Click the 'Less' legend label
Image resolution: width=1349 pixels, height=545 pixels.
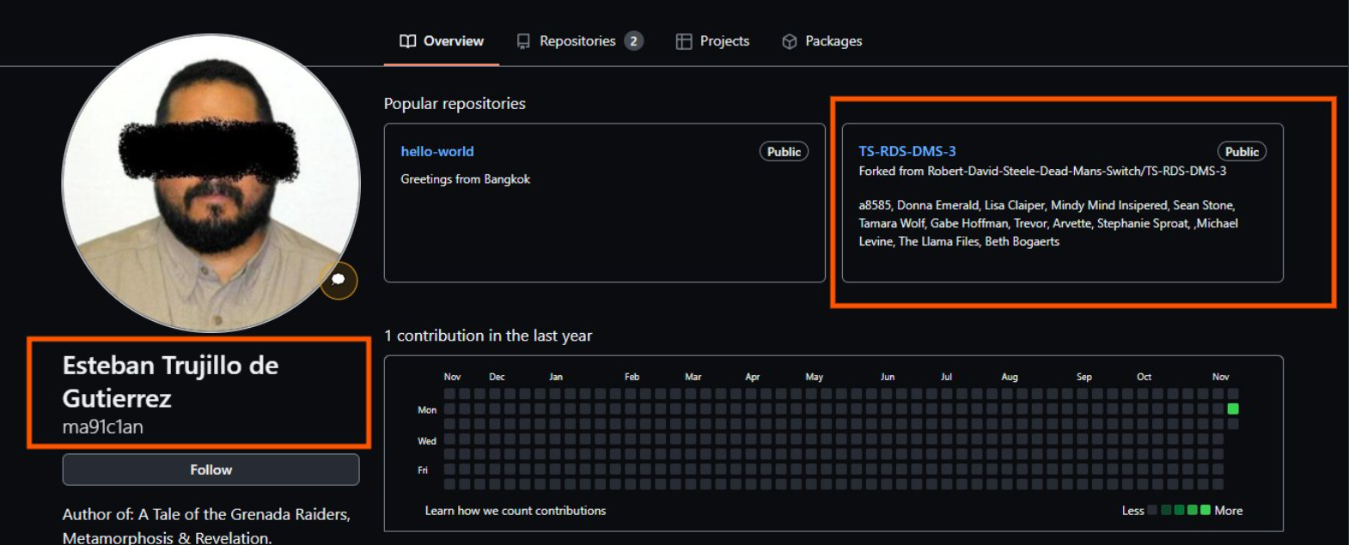(1132, 511)
